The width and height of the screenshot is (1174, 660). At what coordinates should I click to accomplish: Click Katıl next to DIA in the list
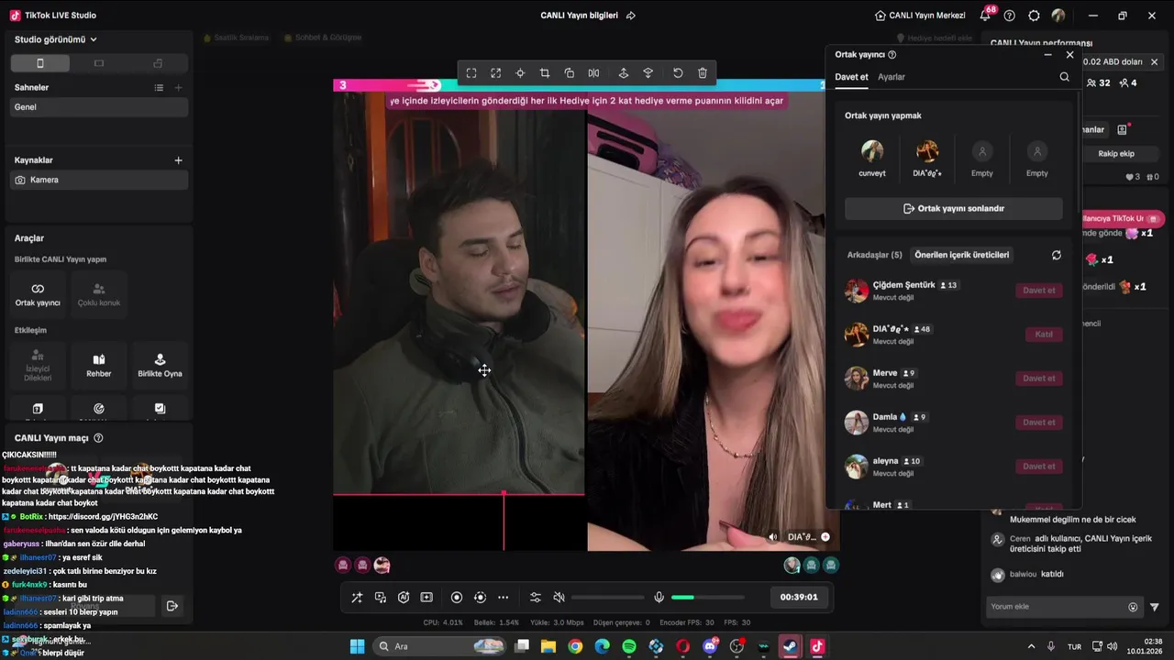[1044, 334]
